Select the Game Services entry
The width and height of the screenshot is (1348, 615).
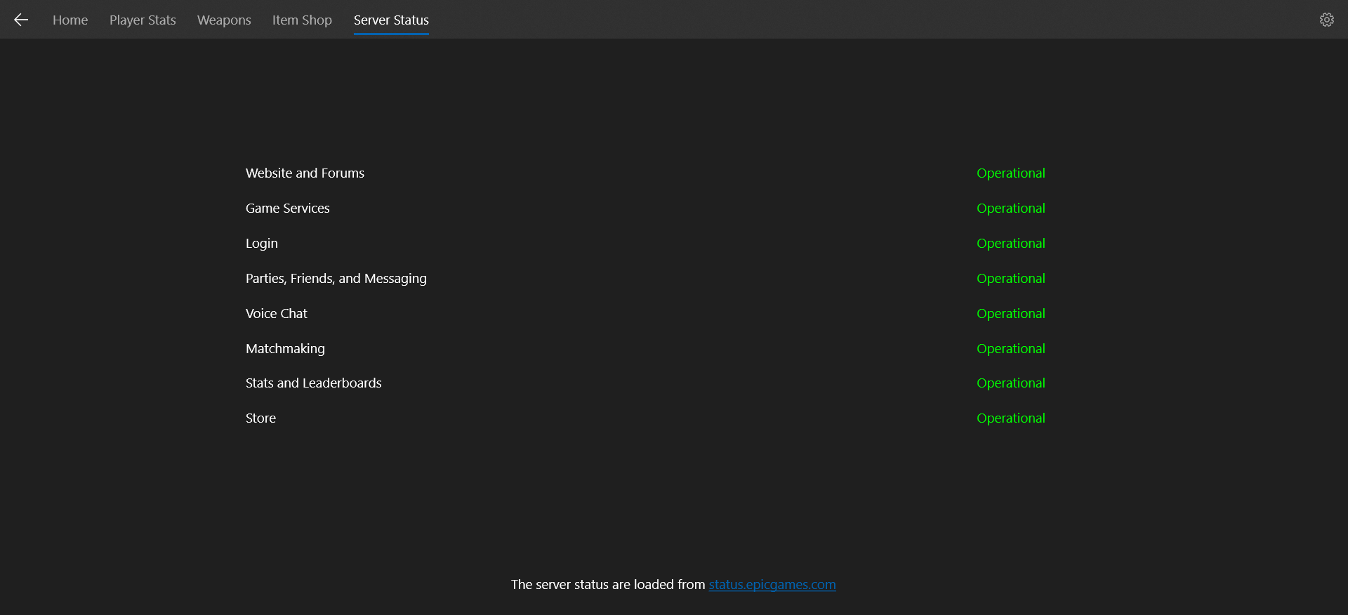(x=287, y=209)
